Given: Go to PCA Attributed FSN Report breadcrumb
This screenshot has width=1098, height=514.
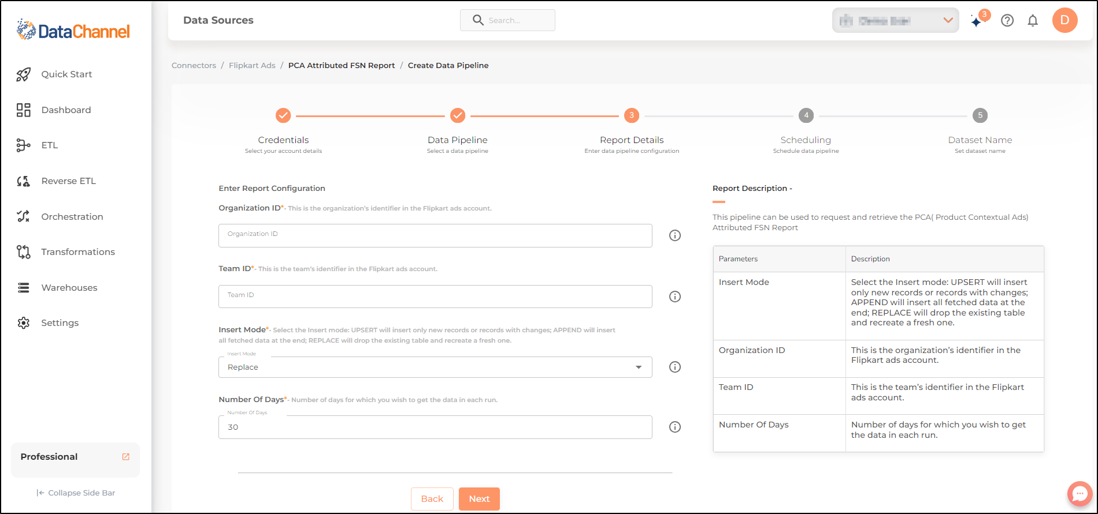Looking at the screenshot, I should pyautogui.click(x=342, y=66).
